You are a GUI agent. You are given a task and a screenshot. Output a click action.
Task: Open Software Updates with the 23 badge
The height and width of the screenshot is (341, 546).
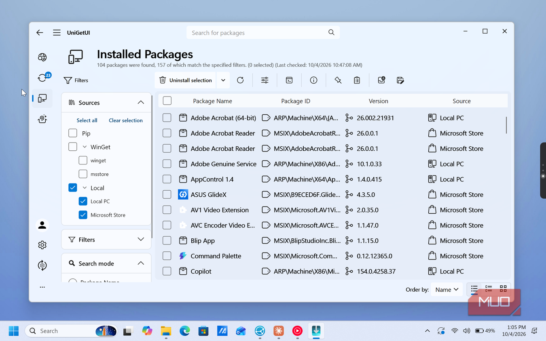tap(42, 78)
